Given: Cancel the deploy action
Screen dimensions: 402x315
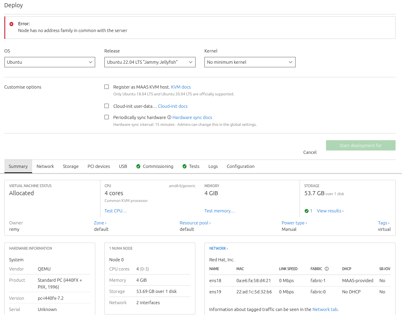Looking at the screenshot, I should 310,152.
